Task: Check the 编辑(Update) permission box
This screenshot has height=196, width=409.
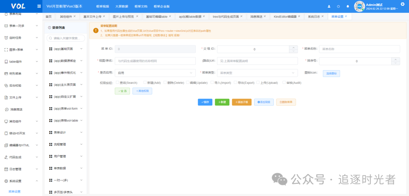Action: (x=187, y=83)
